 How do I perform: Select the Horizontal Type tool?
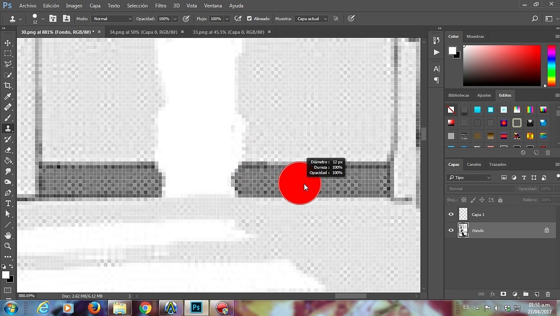8,204
